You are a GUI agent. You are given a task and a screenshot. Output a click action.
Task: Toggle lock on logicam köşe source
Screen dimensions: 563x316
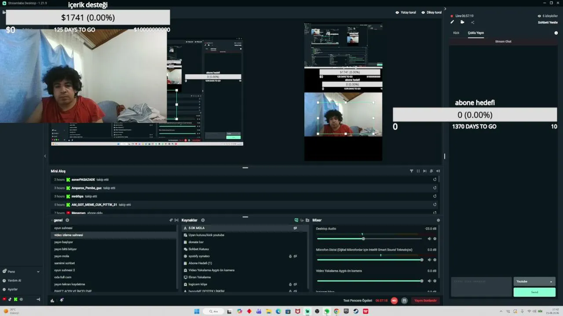tap(290, 284)
